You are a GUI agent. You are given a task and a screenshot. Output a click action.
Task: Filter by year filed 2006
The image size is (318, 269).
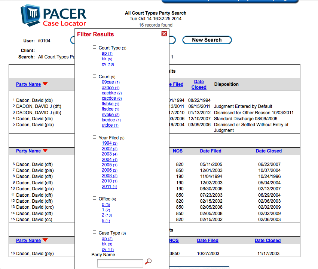coord(110,170)
